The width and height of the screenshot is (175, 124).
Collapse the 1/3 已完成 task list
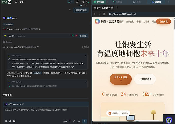(x=86, y=82)
